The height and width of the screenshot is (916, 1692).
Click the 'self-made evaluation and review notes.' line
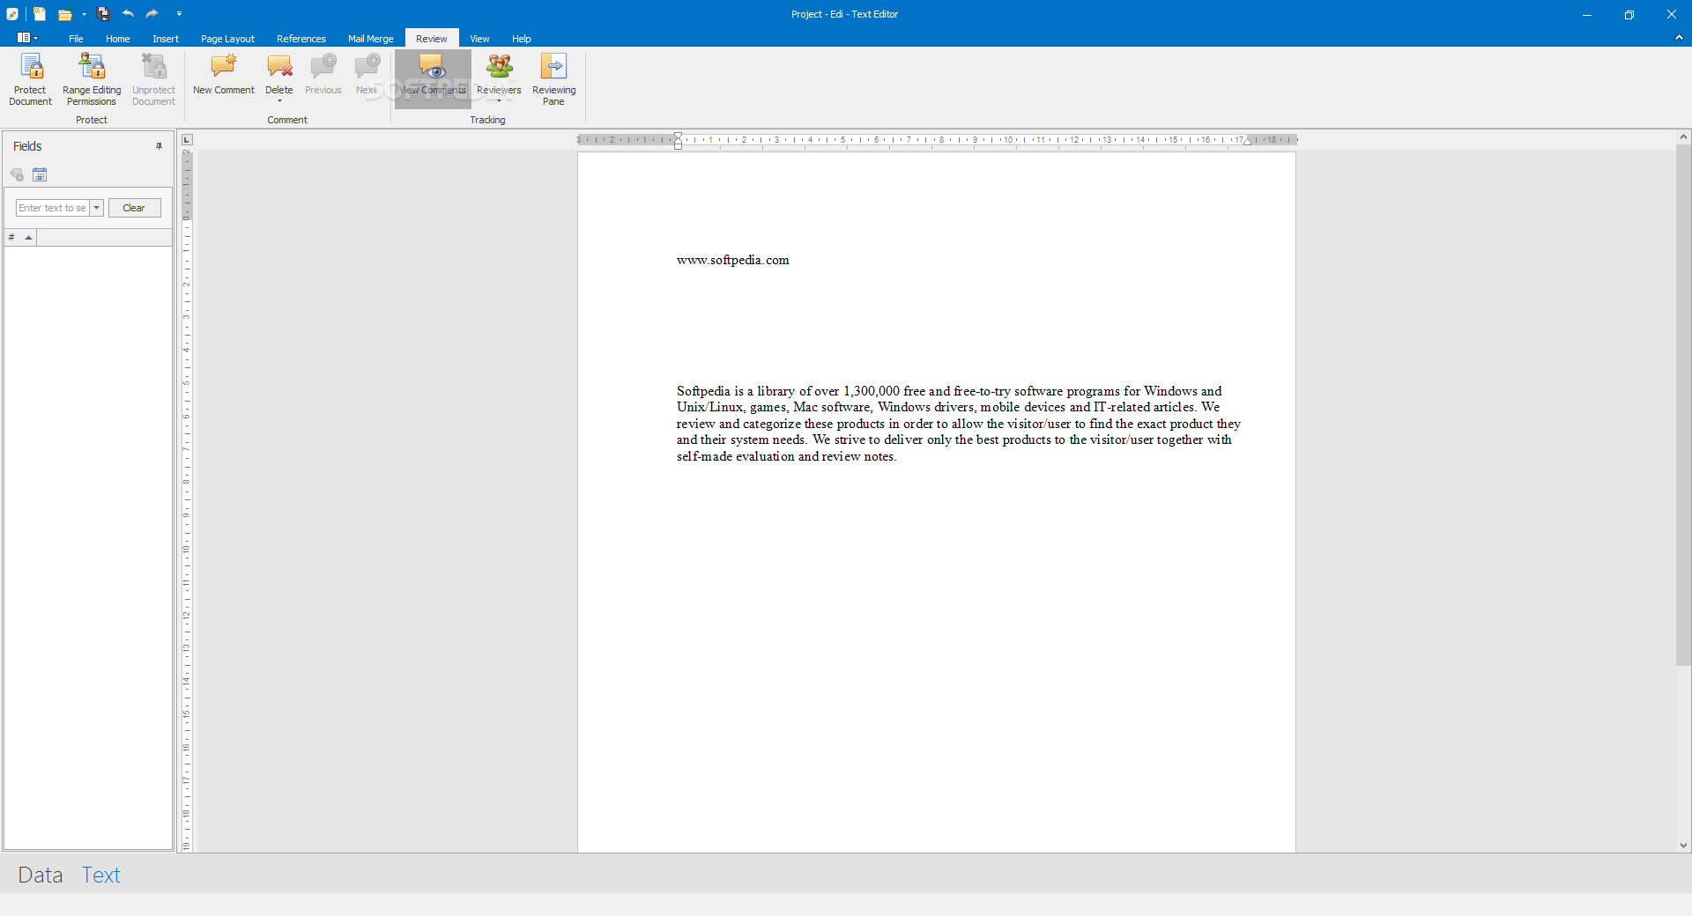786,456
